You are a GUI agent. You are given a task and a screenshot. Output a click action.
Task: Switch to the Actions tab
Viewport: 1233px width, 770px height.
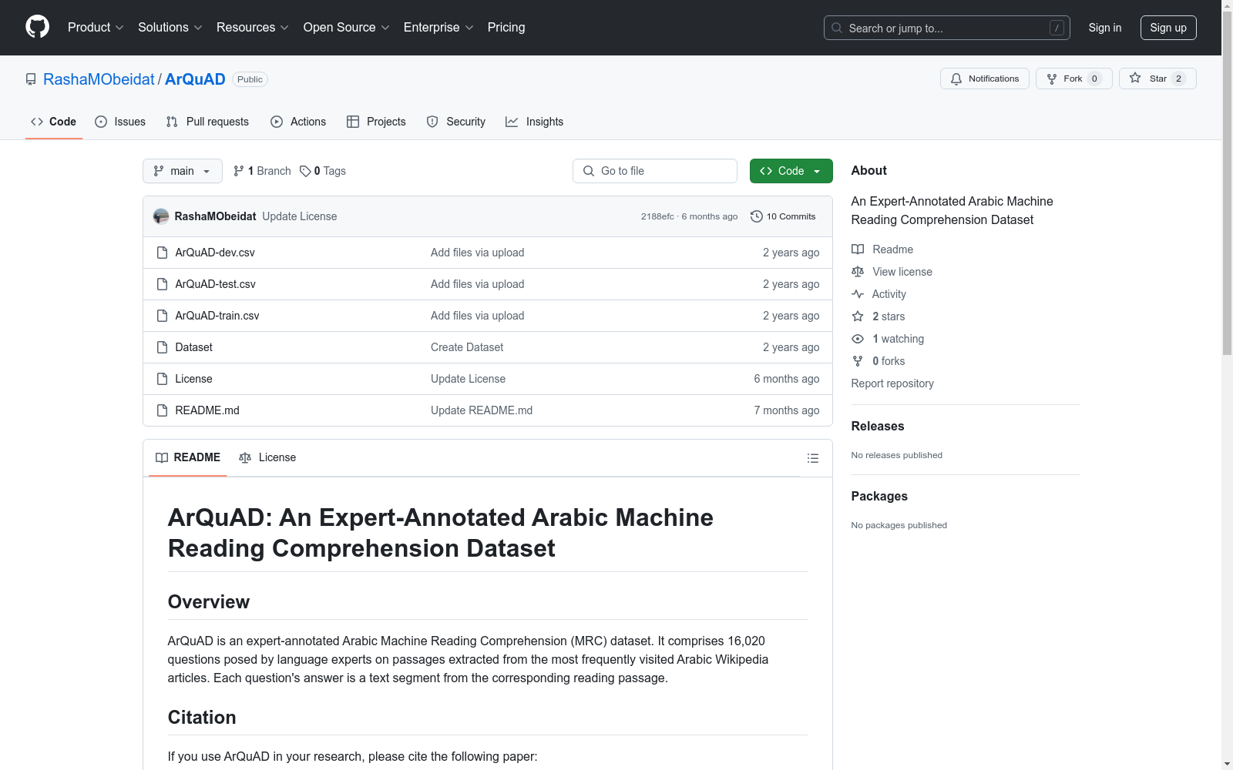click(298, 122)
